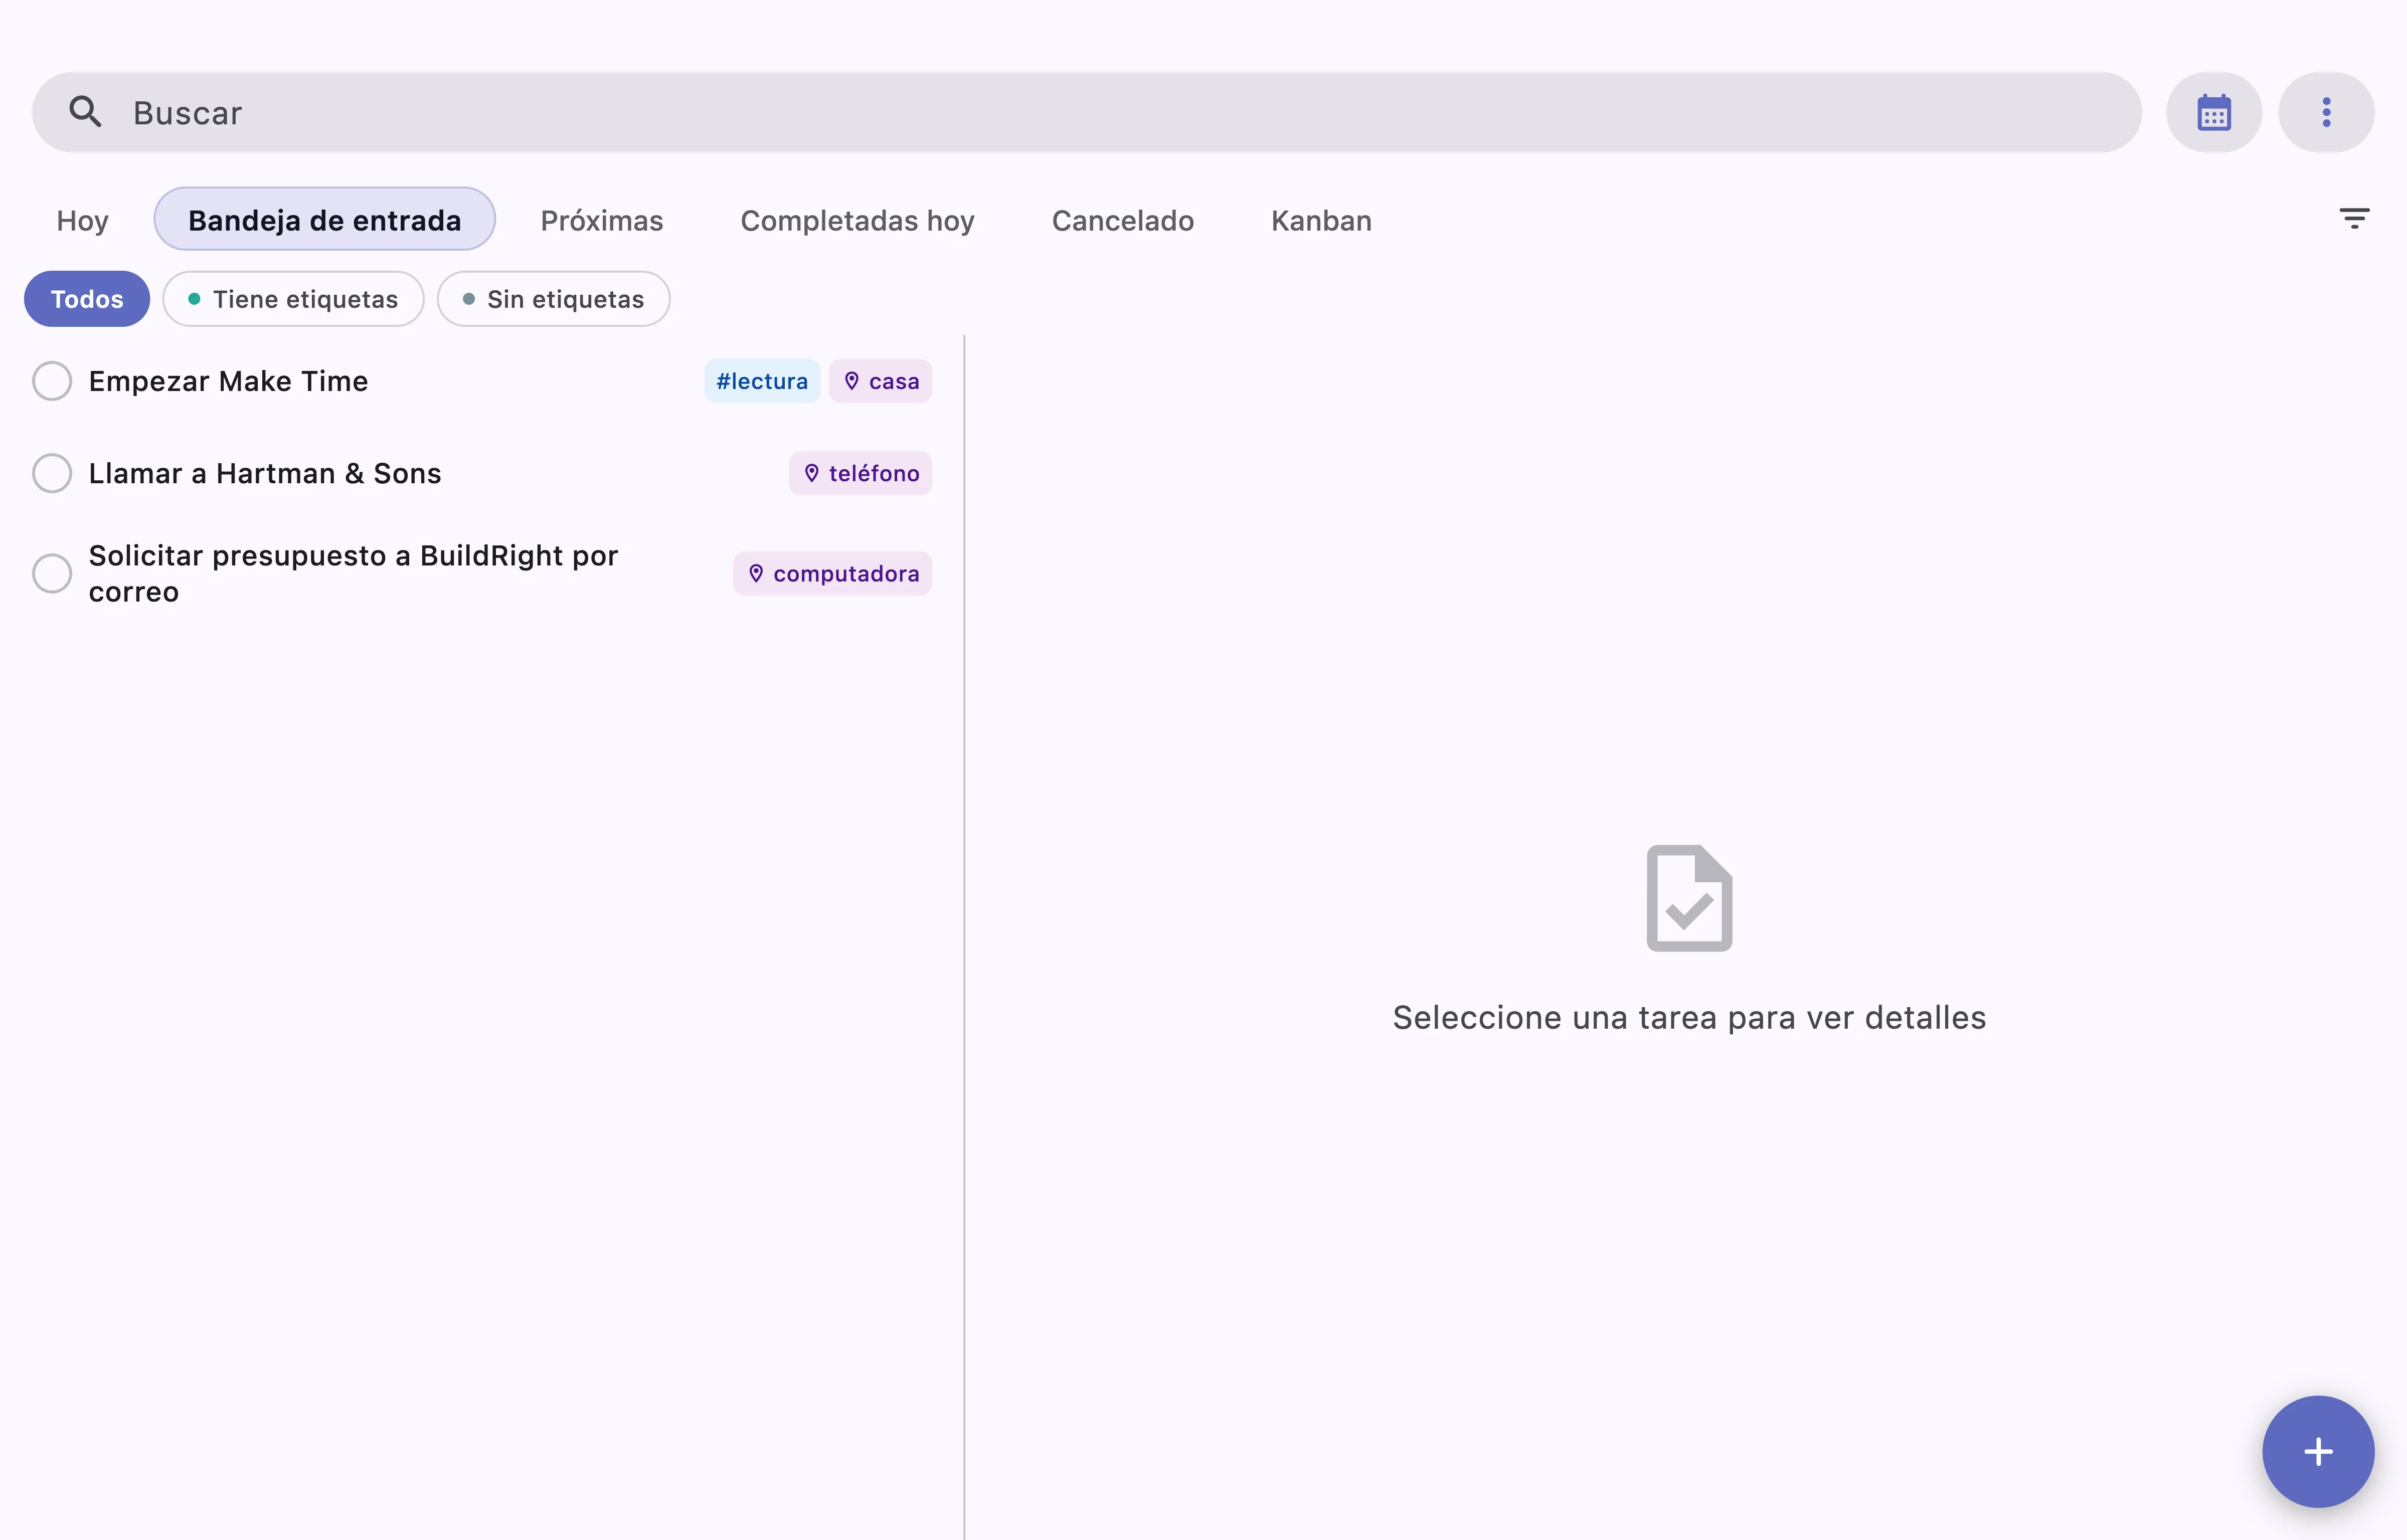2407x1540 pixels.
Task: Open task Empezar Make Time
Action: click(228, 381)
